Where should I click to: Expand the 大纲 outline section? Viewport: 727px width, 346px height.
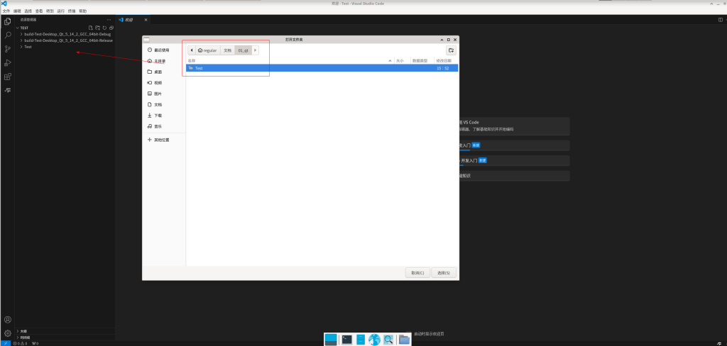click(x=23, y=330)
